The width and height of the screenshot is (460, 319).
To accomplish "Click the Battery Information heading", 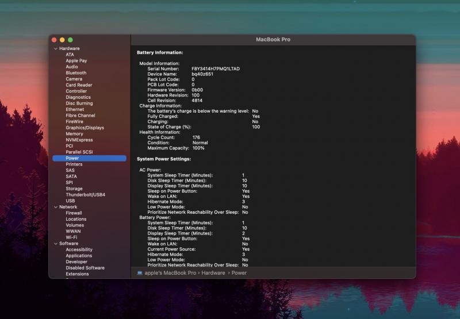I will tap(160, 53).
